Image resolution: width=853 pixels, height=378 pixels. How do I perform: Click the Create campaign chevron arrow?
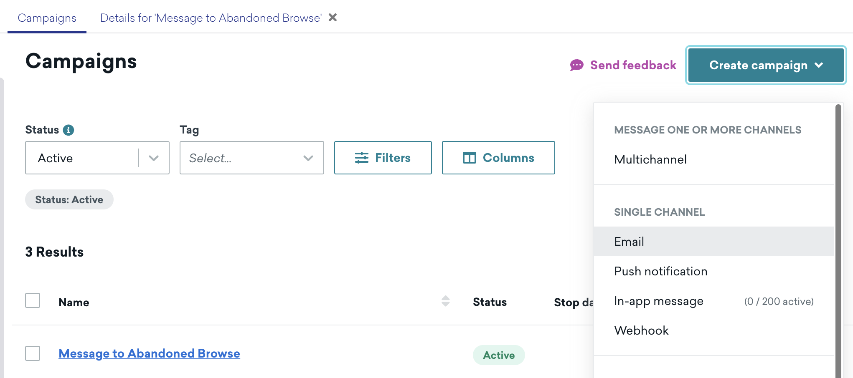tap(819, 65)
